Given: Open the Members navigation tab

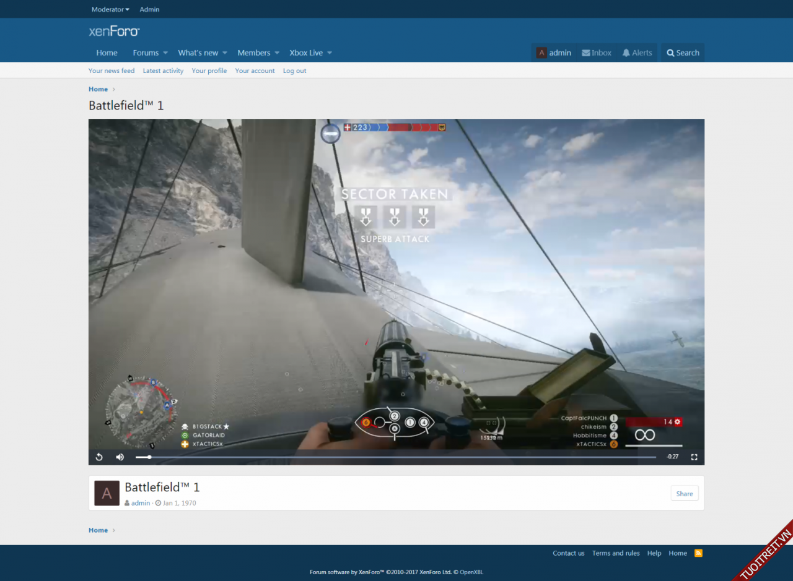Looking at the screenshot, I should coord(253,53).
